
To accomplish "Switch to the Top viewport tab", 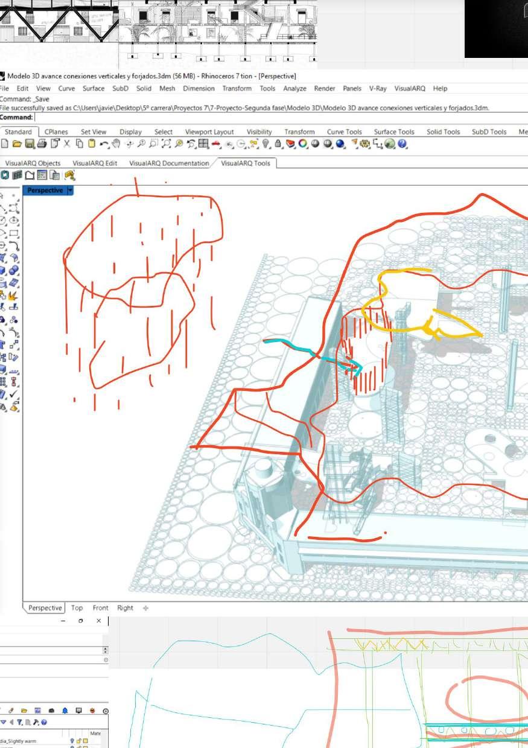I will point(77,607).
